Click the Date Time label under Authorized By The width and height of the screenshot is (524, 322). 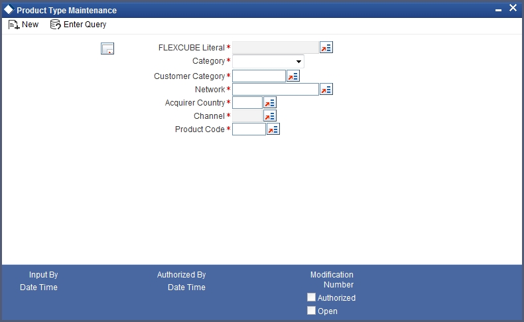tap(186, 287)
